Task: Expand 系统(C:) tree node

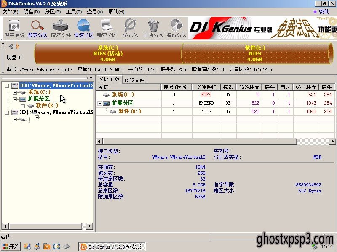Action: tap(15, 92)
